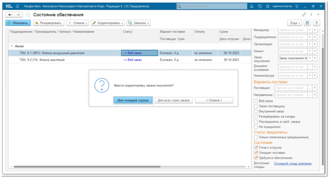The height and width of the screenshot is (178, 329).
Task: Go back with the left arrow
Action: point(10,14)
